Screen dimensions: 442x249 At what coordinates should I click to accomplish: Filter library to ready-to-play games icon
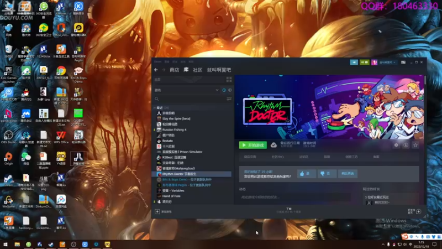click(230, 90)
